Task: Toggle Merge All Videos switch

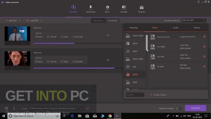Action: [x=179, y=109]
